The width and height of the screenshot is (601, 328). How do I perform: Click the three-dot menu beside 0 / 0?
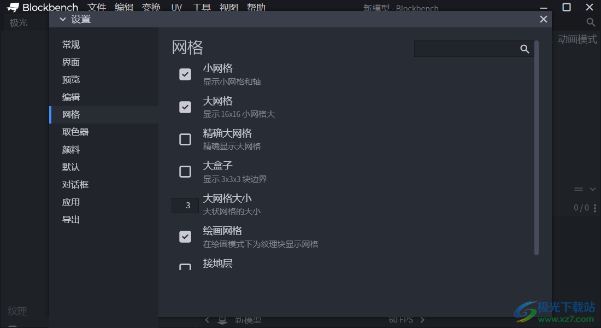pyautogui.click(x=595, y=208)
